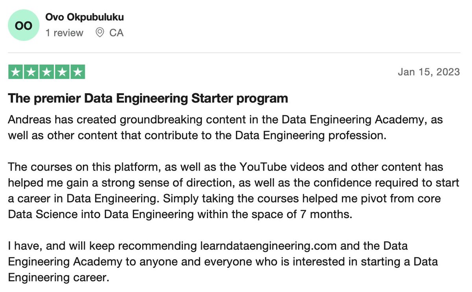Select the CA country label
Viewport: 472px width, 292px height.
point(116,33)
